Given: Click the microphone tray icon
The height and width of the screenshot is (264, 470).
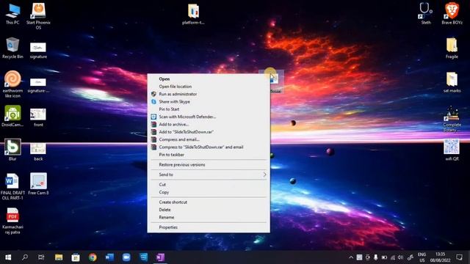Looking at the screenshot, I should pos(375,257).
